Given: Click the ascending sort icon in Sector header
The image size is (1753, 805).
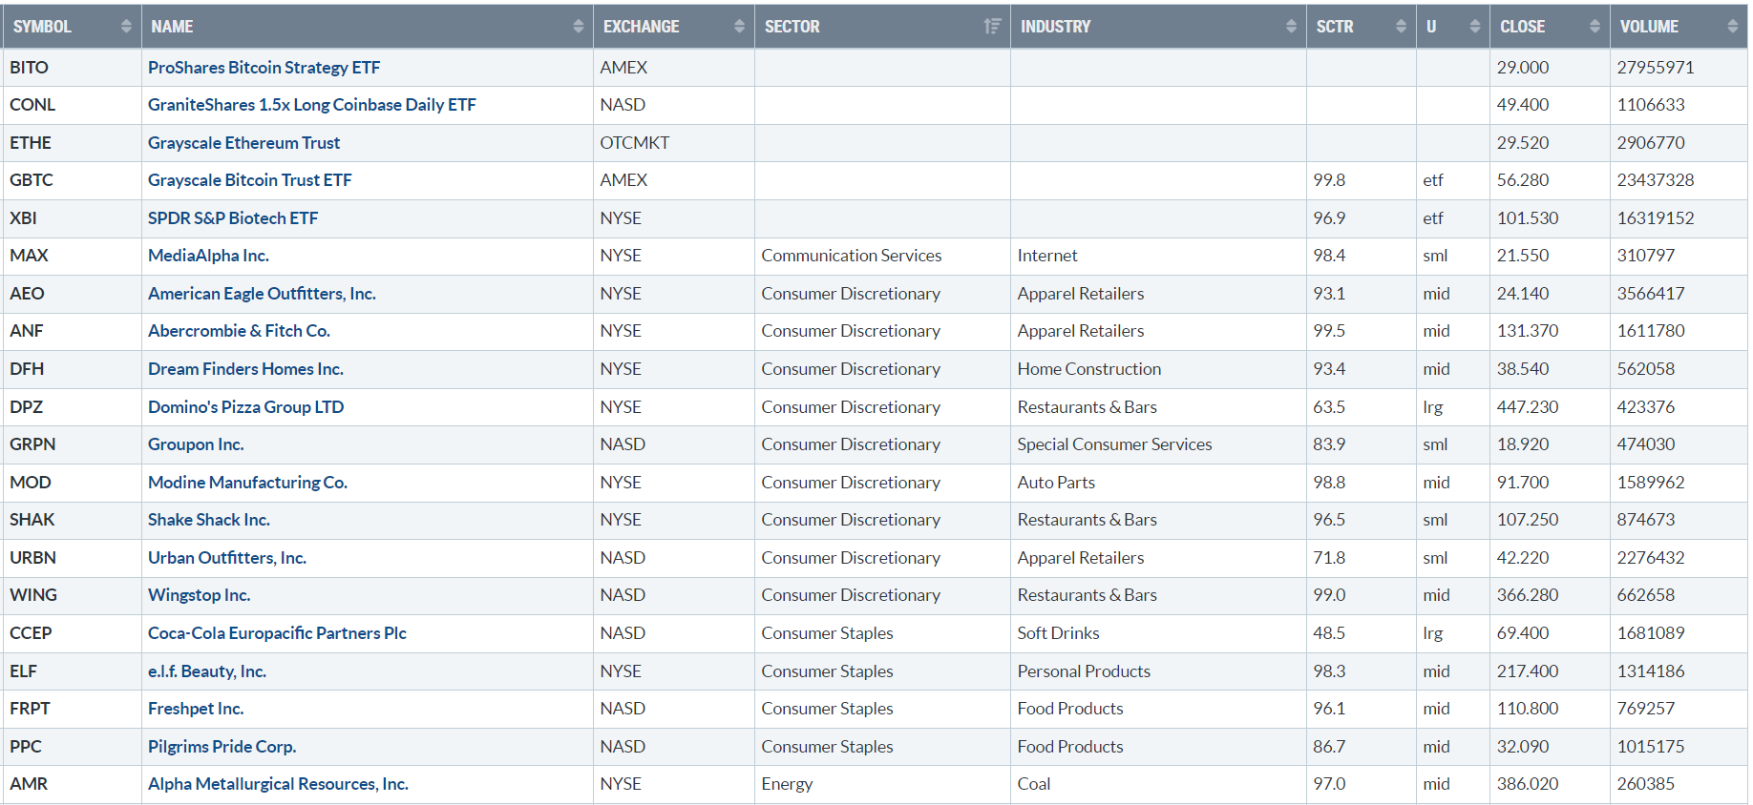Looking at the screenshot, I should point(993,27).
